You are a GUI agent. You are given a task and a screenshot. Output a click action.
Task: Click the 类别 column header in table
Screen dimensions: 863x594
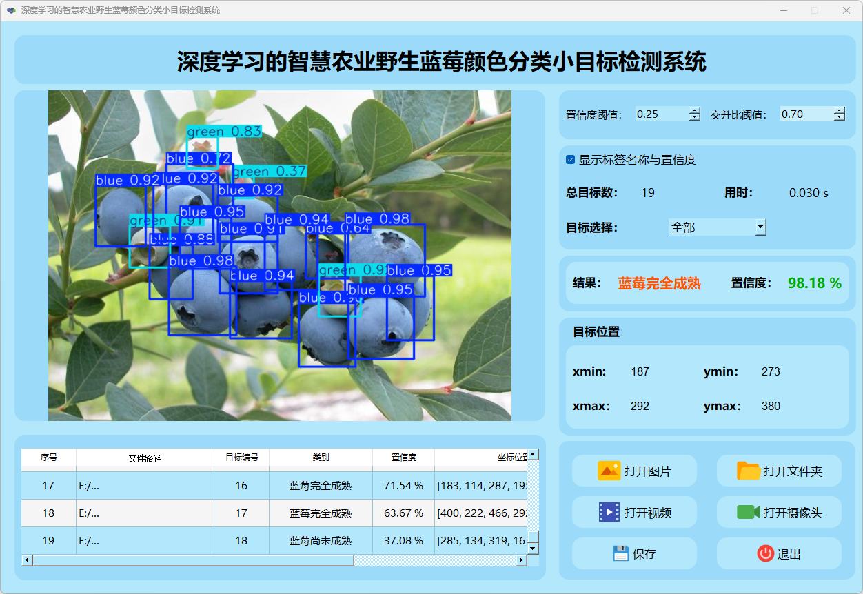(321, 458)
